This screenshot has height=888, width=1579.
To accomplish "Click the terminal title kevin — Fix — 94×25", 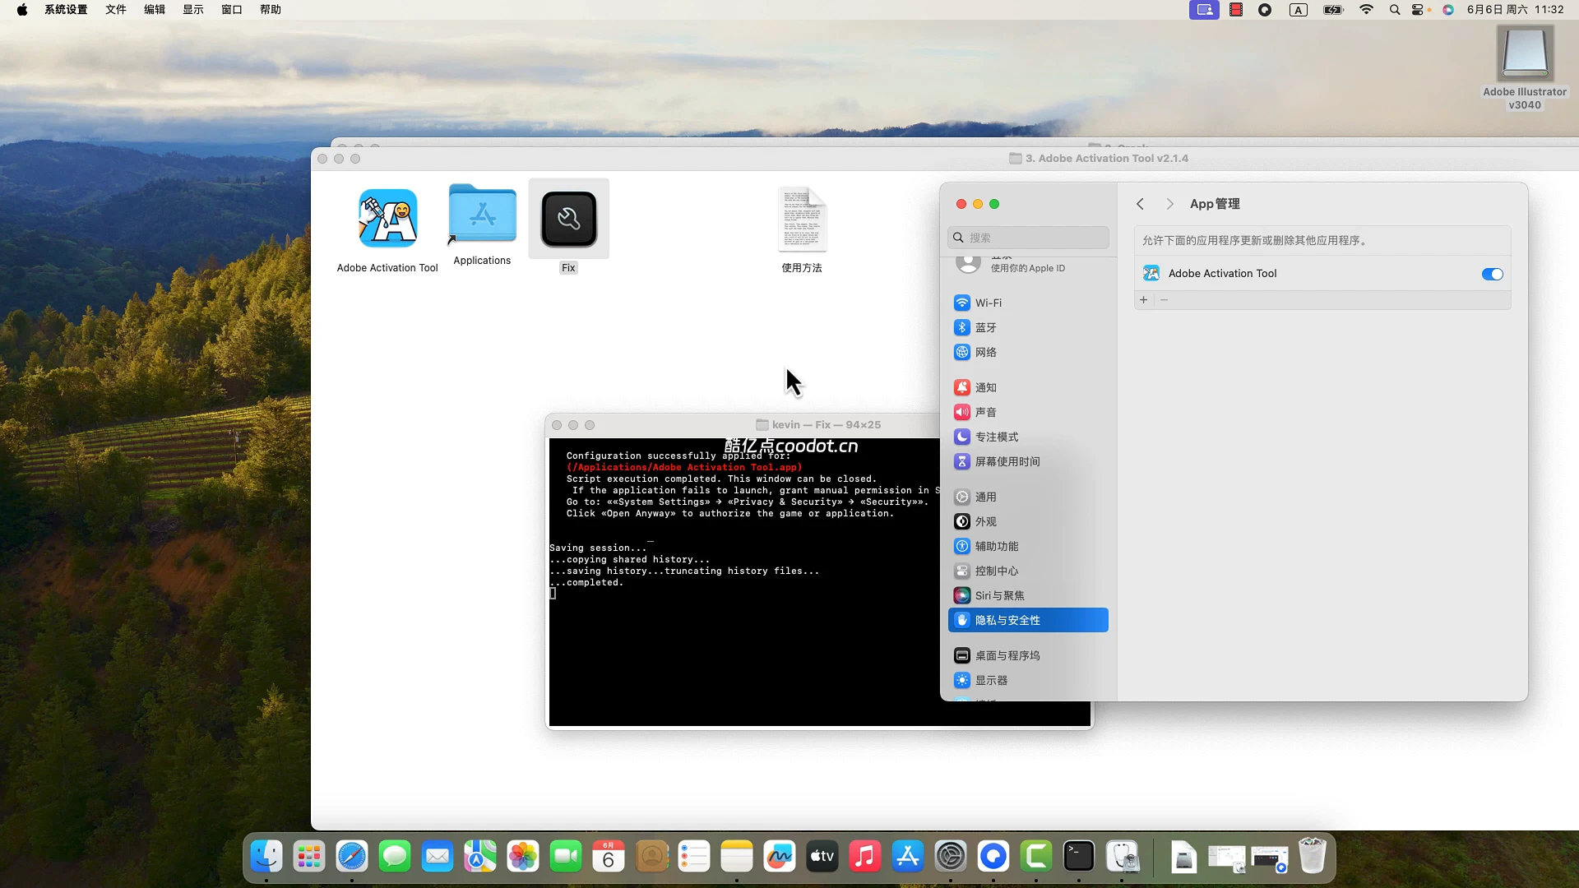I will pyautogui.click(x=827, y=425).
